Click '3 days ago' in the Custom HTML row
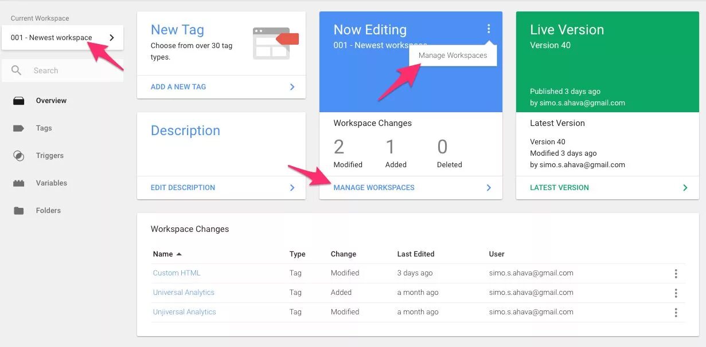706x347 pixels. pyautogui.click(x=415, y=273)
